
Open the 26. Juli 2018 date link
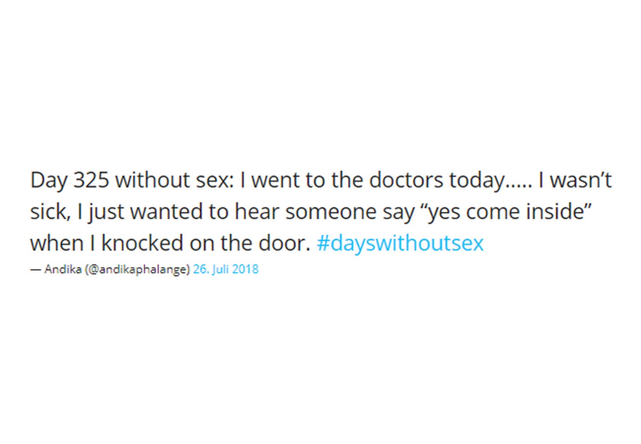click(x=226, y=269)
